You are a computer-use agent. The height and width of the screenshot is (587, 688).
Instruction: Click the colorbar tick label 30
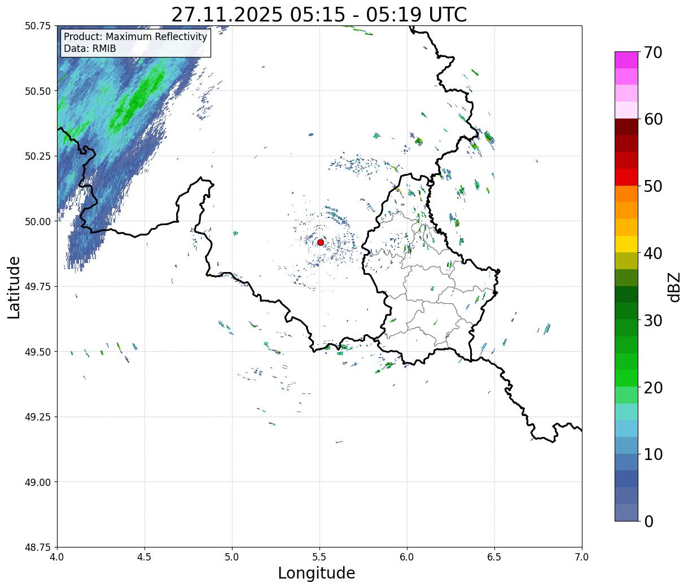(x=653, y=321)
